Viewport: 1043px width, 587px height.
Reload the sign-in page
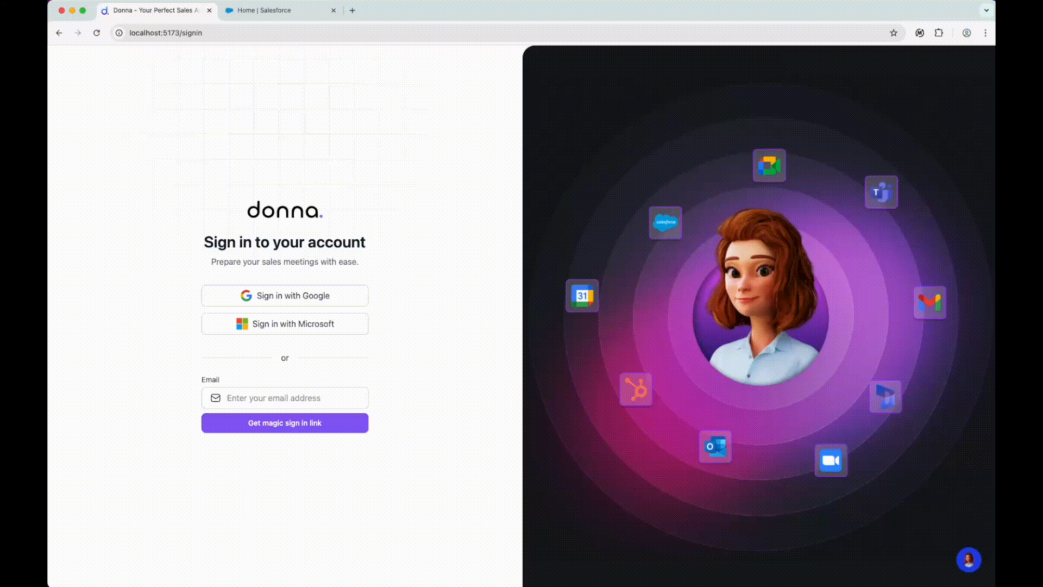click(97, 33)
